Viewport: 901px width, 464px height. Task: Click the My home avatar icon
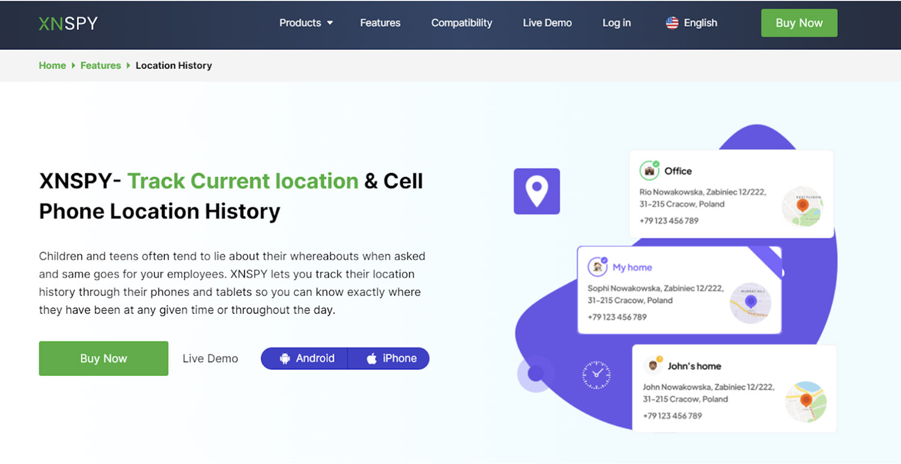coord(598,267)
